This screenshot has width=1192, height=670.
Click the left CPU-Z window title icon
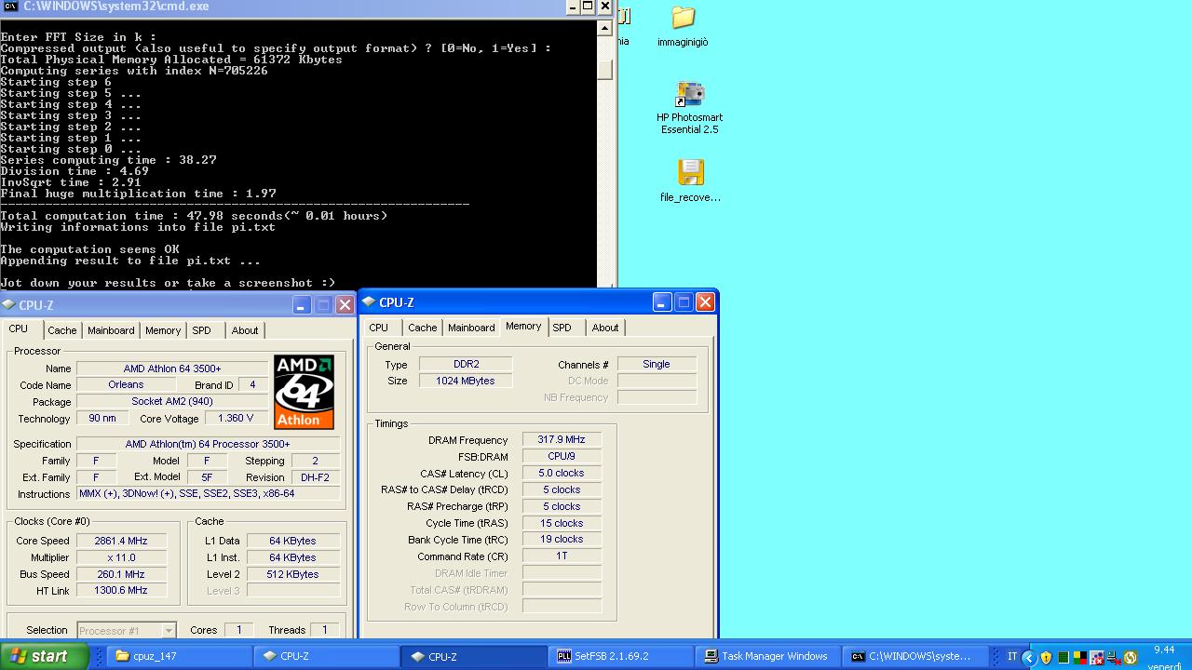pyautogui.click(x=9, y=304)
